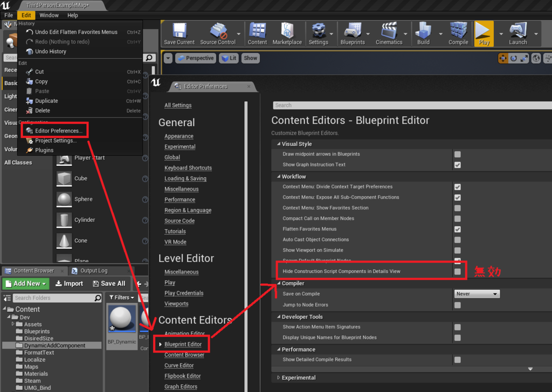Click the Compile toolbar icon

coord(458,31)
